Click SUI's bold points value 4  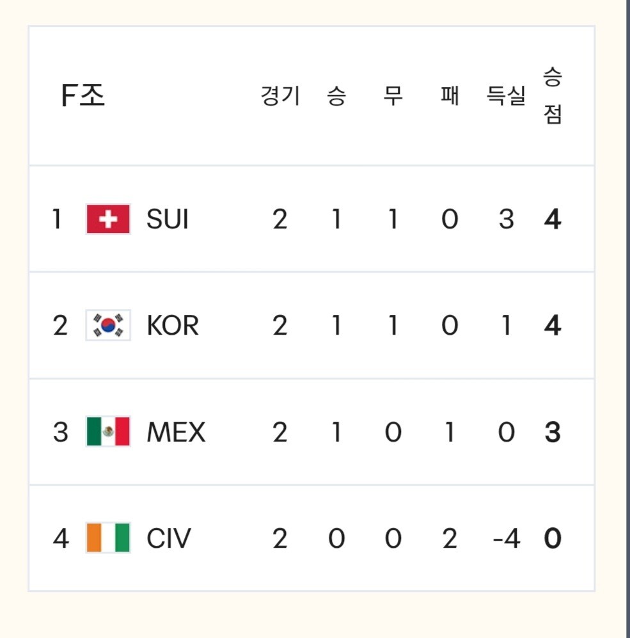[553, 219]
